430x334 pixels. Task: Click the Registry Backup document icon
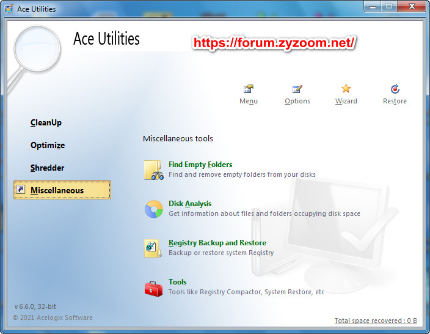153,248
